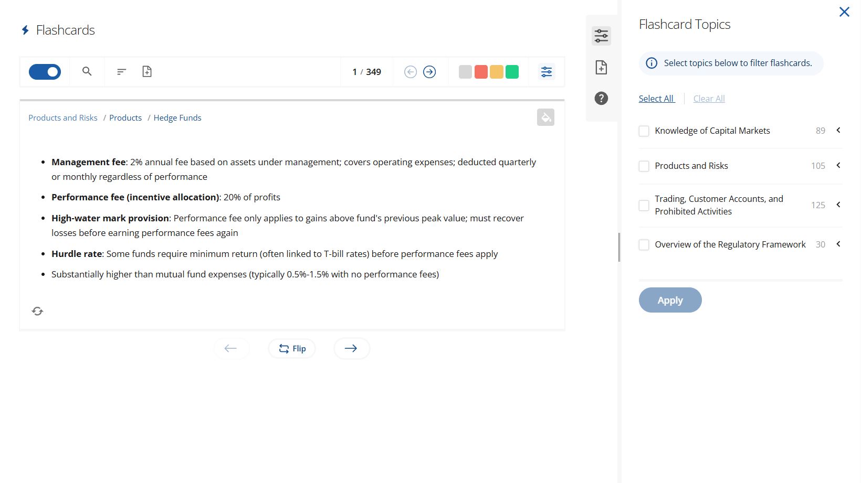Open the create new flashcard panel icon
Screen dimensions: 861x483
coord(601,67)
